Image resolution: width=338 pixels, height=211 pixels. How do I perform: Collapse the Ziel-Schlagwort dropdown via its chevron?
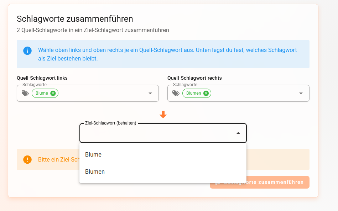pos(238,133)
